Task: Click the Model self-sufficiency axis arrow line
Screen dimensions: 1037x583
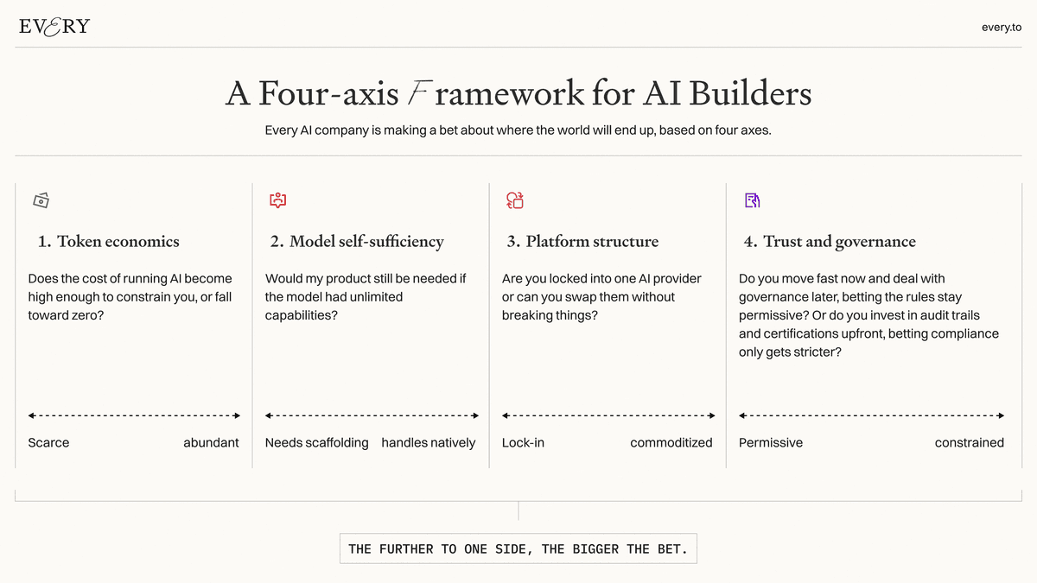Action: click(372, 415)
